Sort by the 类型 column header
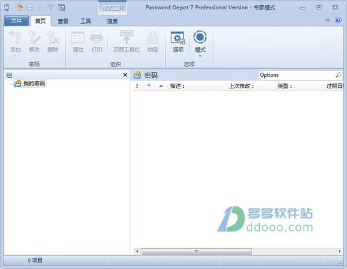Image resolution: width=347 pixels, height=269 pixels. coord(299,86)
